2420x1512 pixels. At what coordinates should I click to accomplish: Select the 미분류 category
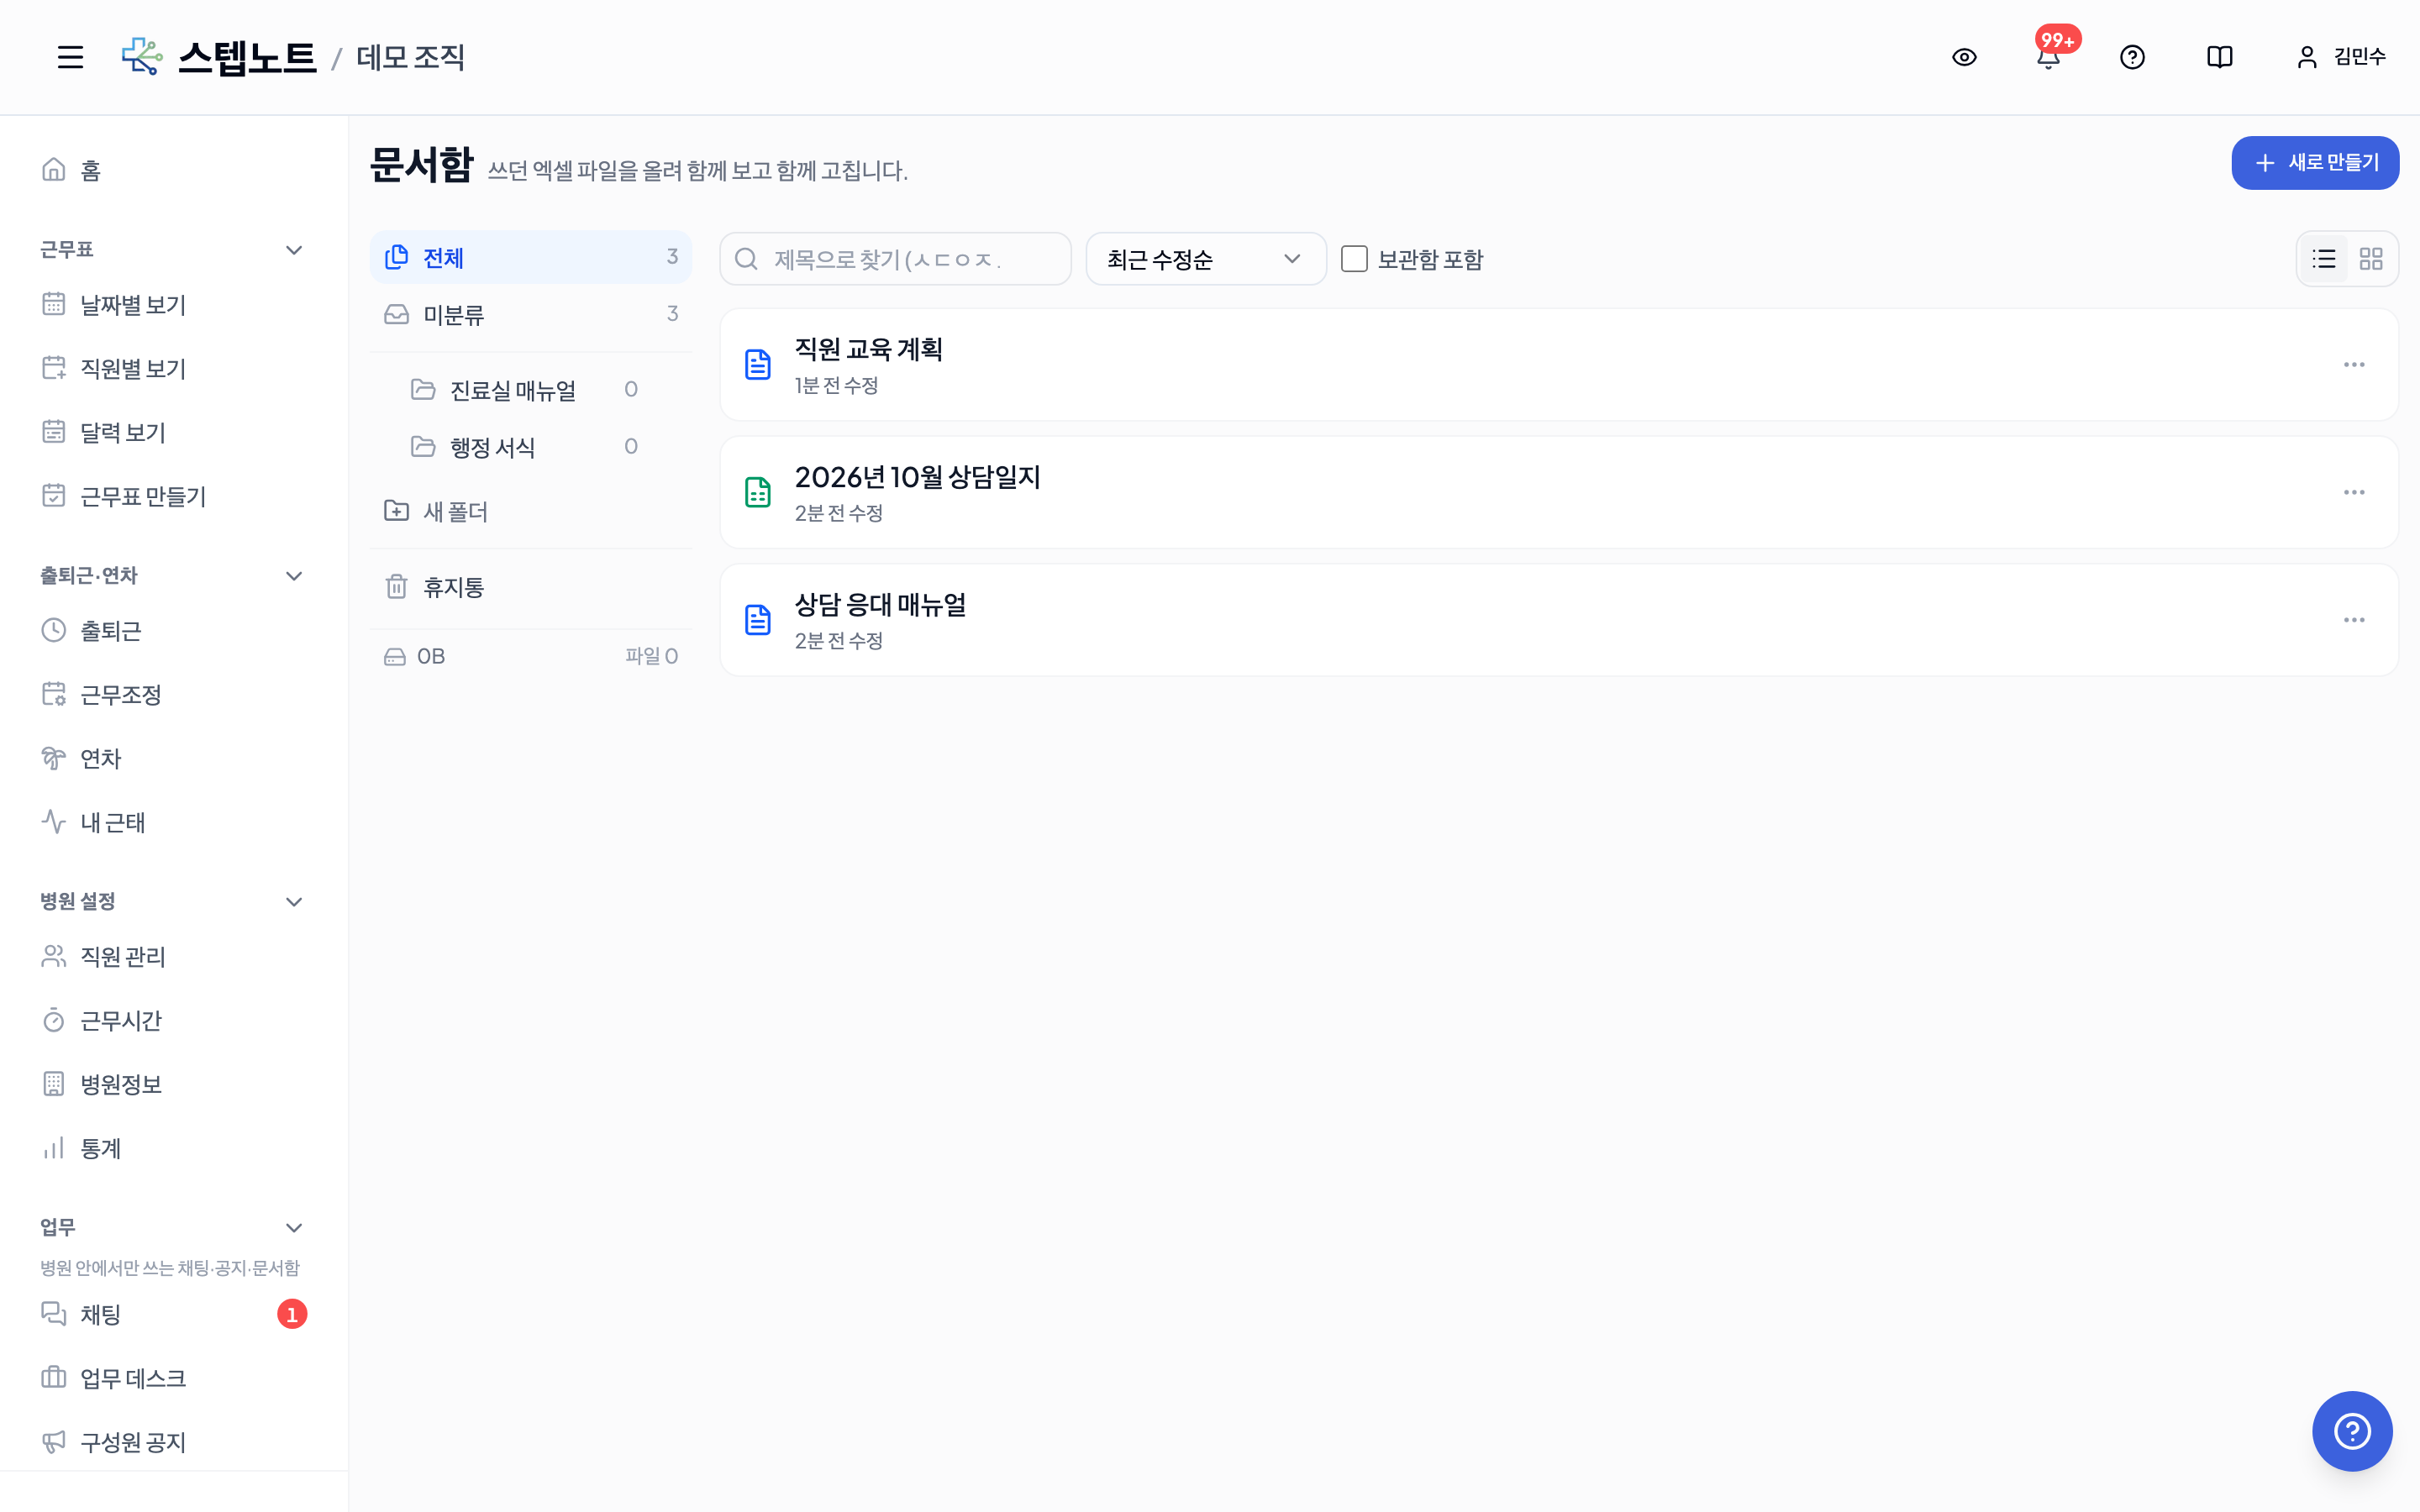tap(531, 315)
